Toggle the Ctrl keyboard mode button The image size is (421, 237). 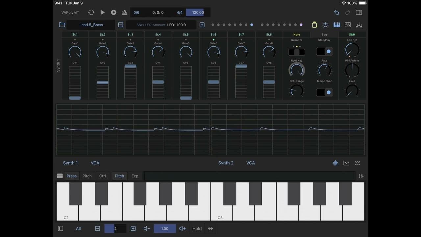coord(103,176)
